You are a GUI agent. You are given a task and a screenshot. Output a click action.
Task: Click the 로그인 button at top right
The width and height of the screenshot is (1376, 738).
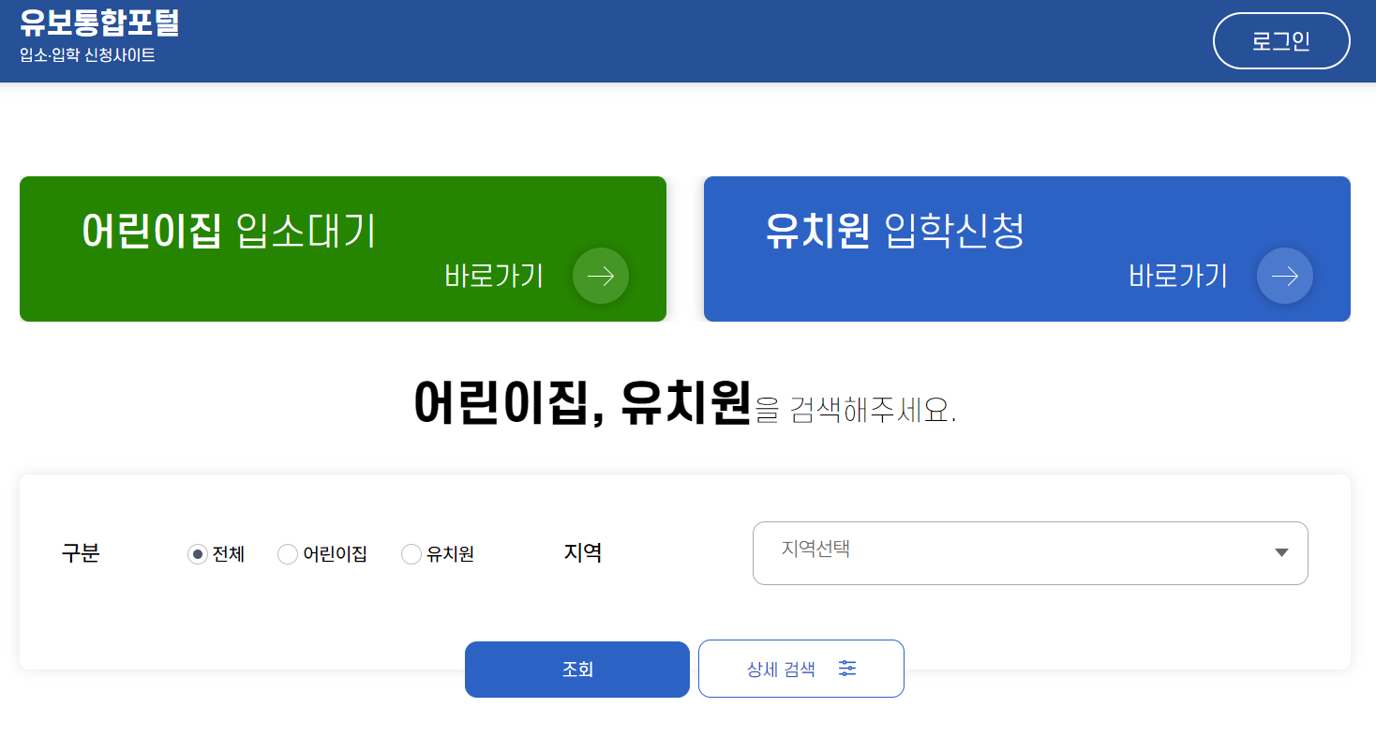(x=1280, y=40)
